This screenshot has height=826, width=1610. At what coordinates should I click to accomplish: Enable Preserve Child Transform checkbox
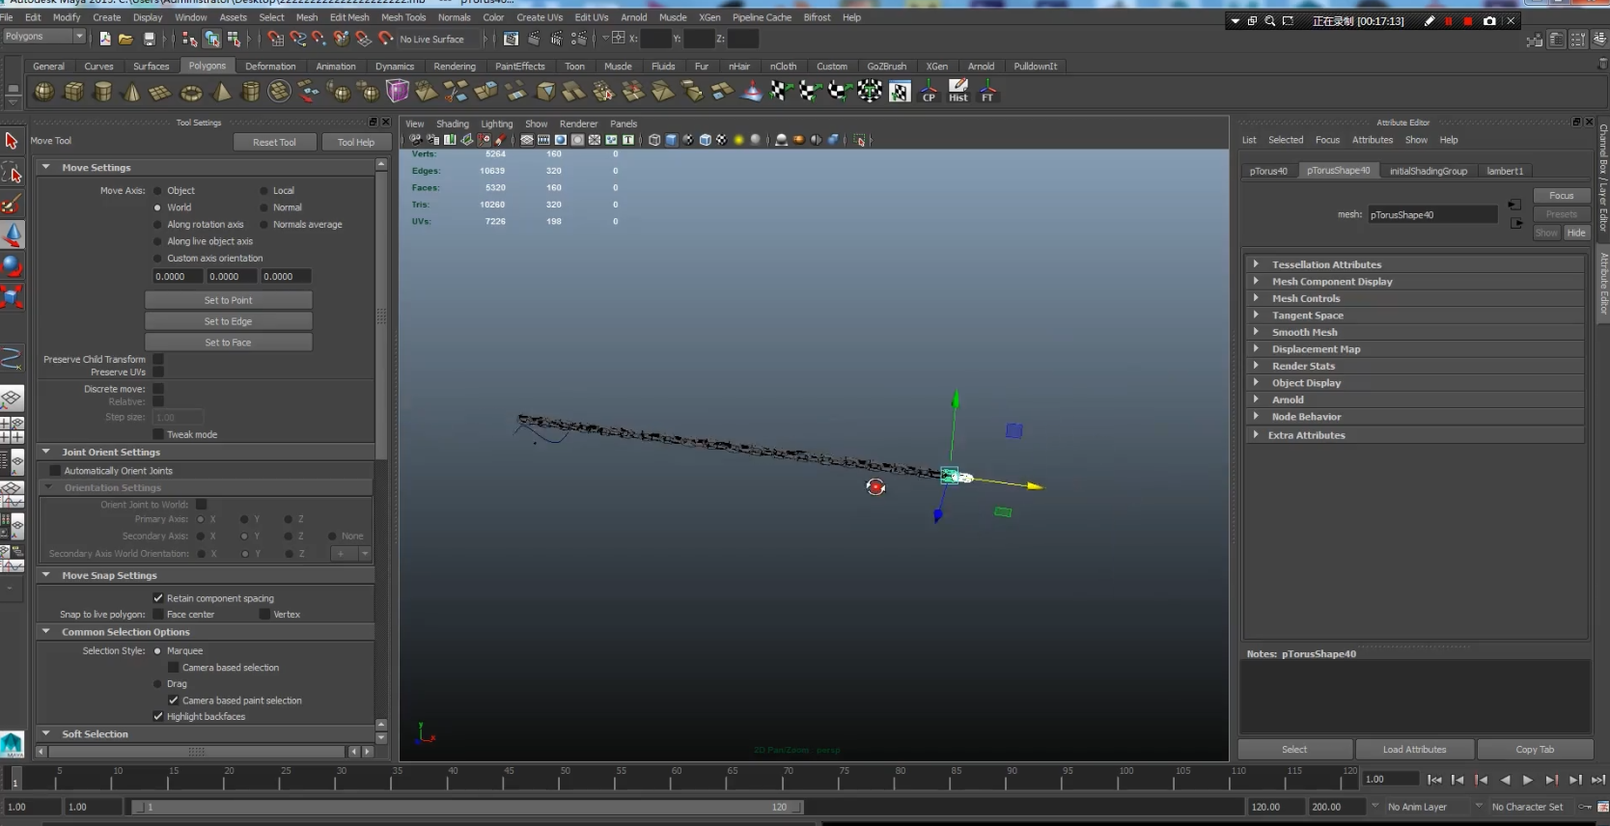point(158,359)
